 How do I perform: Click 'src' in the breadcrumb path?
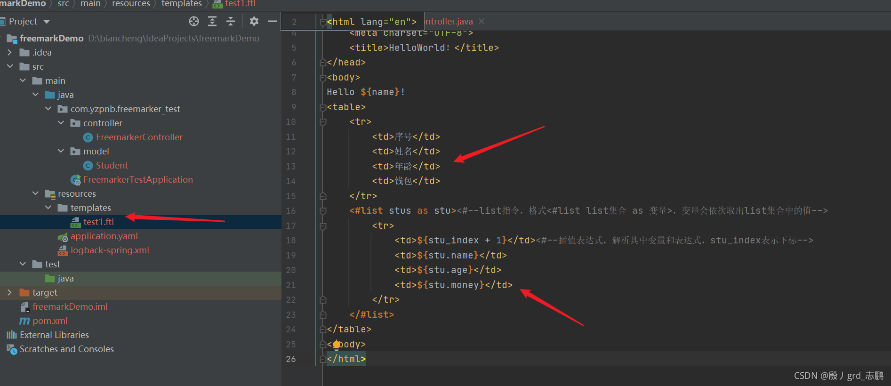tap(64, 4)
